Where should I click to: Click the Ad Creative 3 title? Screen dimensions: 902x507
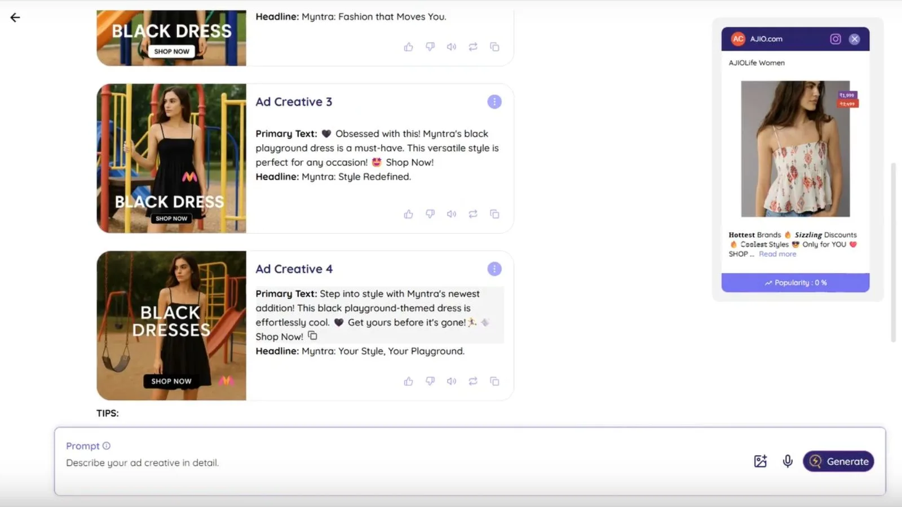(294, 102)
